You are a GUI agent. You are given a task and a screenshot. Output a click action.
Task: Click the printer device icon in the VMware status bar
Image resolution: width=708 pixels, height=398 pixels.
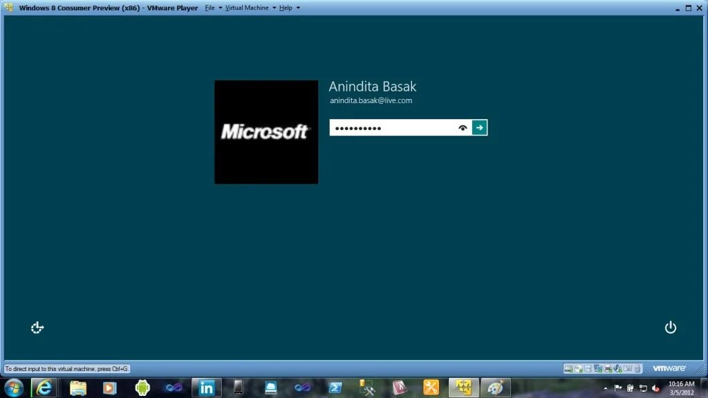click(x=608, y=369)
